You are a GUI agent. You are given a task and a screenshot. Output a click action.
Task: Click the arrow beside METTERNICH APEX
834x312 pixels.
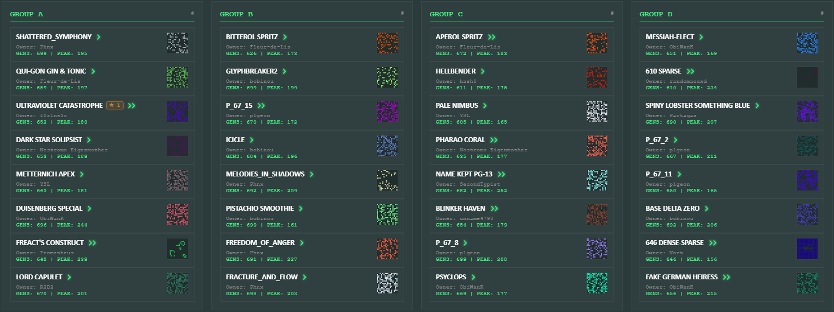pyautogui.click(x=82, y=174)
